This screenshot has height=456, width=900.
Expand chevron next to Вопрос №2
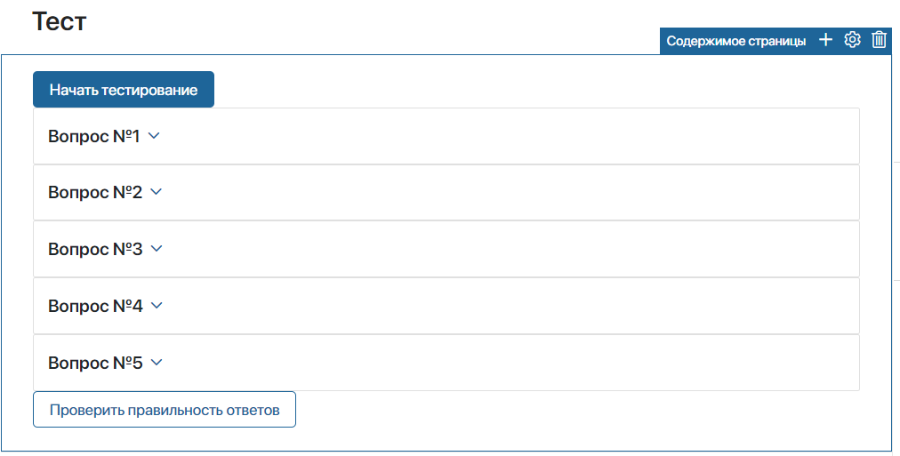pyautogui.click(x=157, y=192)
